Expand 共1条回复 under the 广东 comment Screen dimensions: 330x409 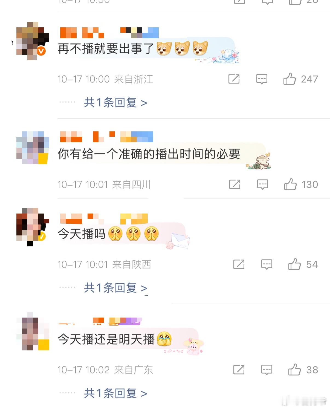click(x=115, y=393)
